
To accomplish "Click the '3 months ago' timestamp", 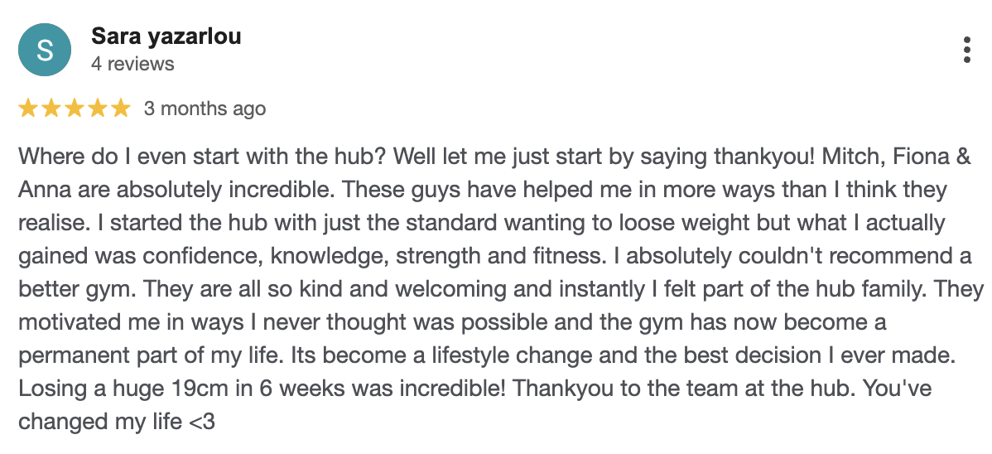I will pyautogui.click(x=205, y=109).
